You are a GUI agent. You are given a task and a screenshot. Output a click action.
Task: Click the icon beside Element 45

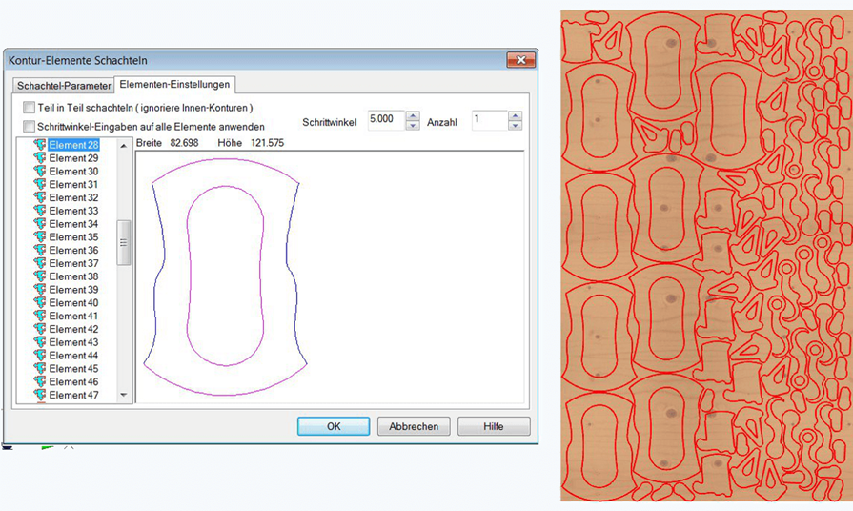click(40, 368)
